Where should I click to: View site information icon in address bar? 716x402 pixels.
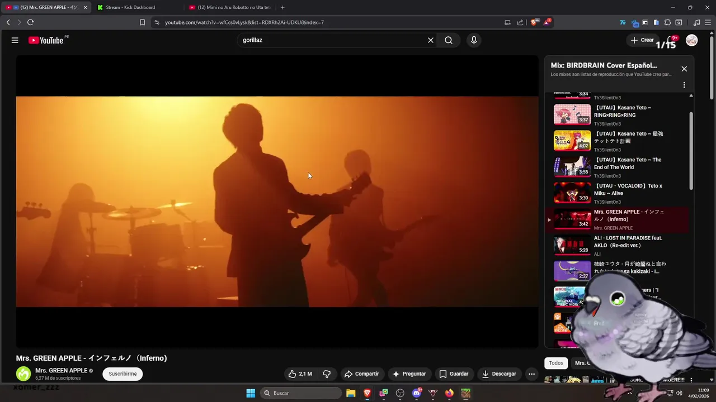(x=157, y=22)
